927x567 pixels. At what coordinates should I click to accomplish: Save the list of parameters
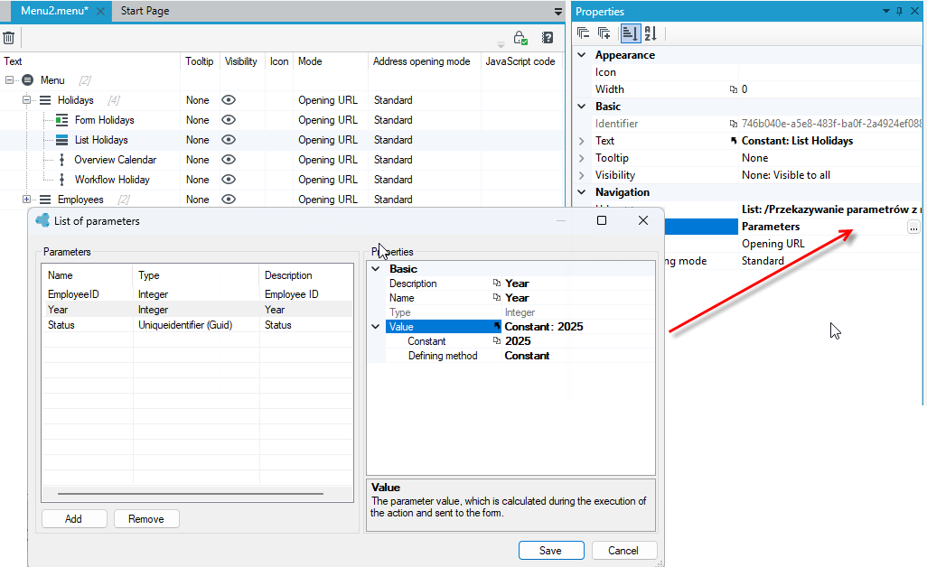tap(551, 551)
